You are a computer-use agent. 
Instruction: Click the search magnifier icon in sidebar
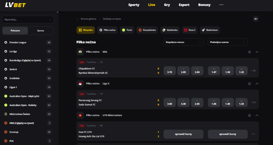[x=50, y=20]
